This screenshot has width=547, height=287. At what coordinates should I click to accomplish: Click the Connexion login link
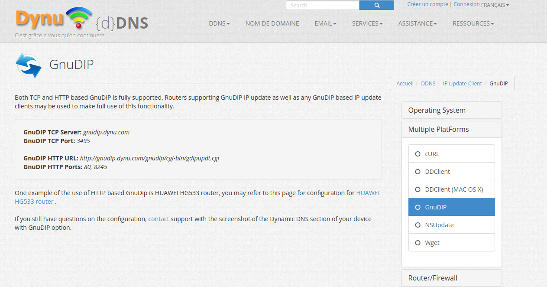pos(466,4)
